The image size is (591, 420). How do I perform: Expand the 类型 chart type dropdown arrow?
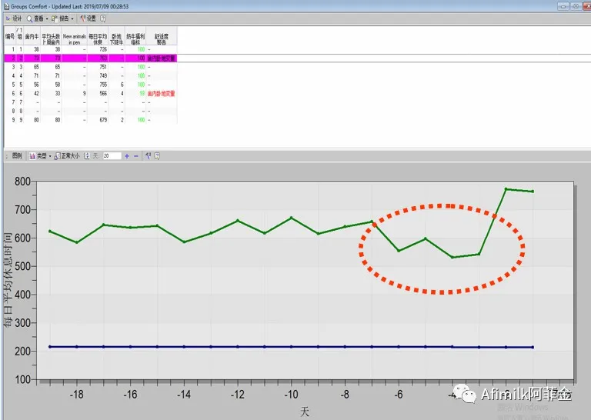(x=50, y=156)
